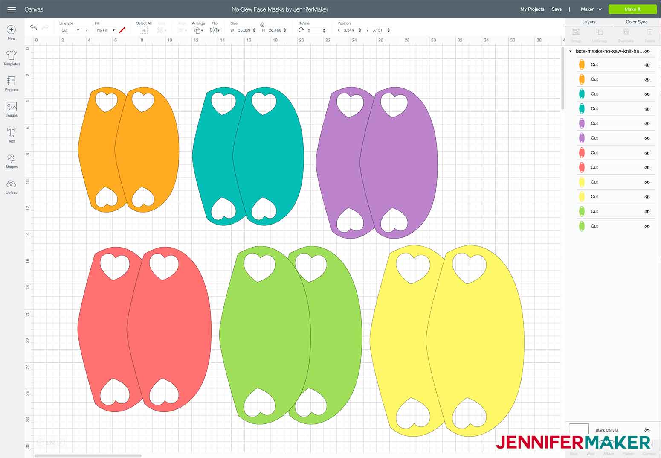Viewport: 661px width, 458px height.
Task: Create a New project from sidebar
Action: tap(12, 32)
